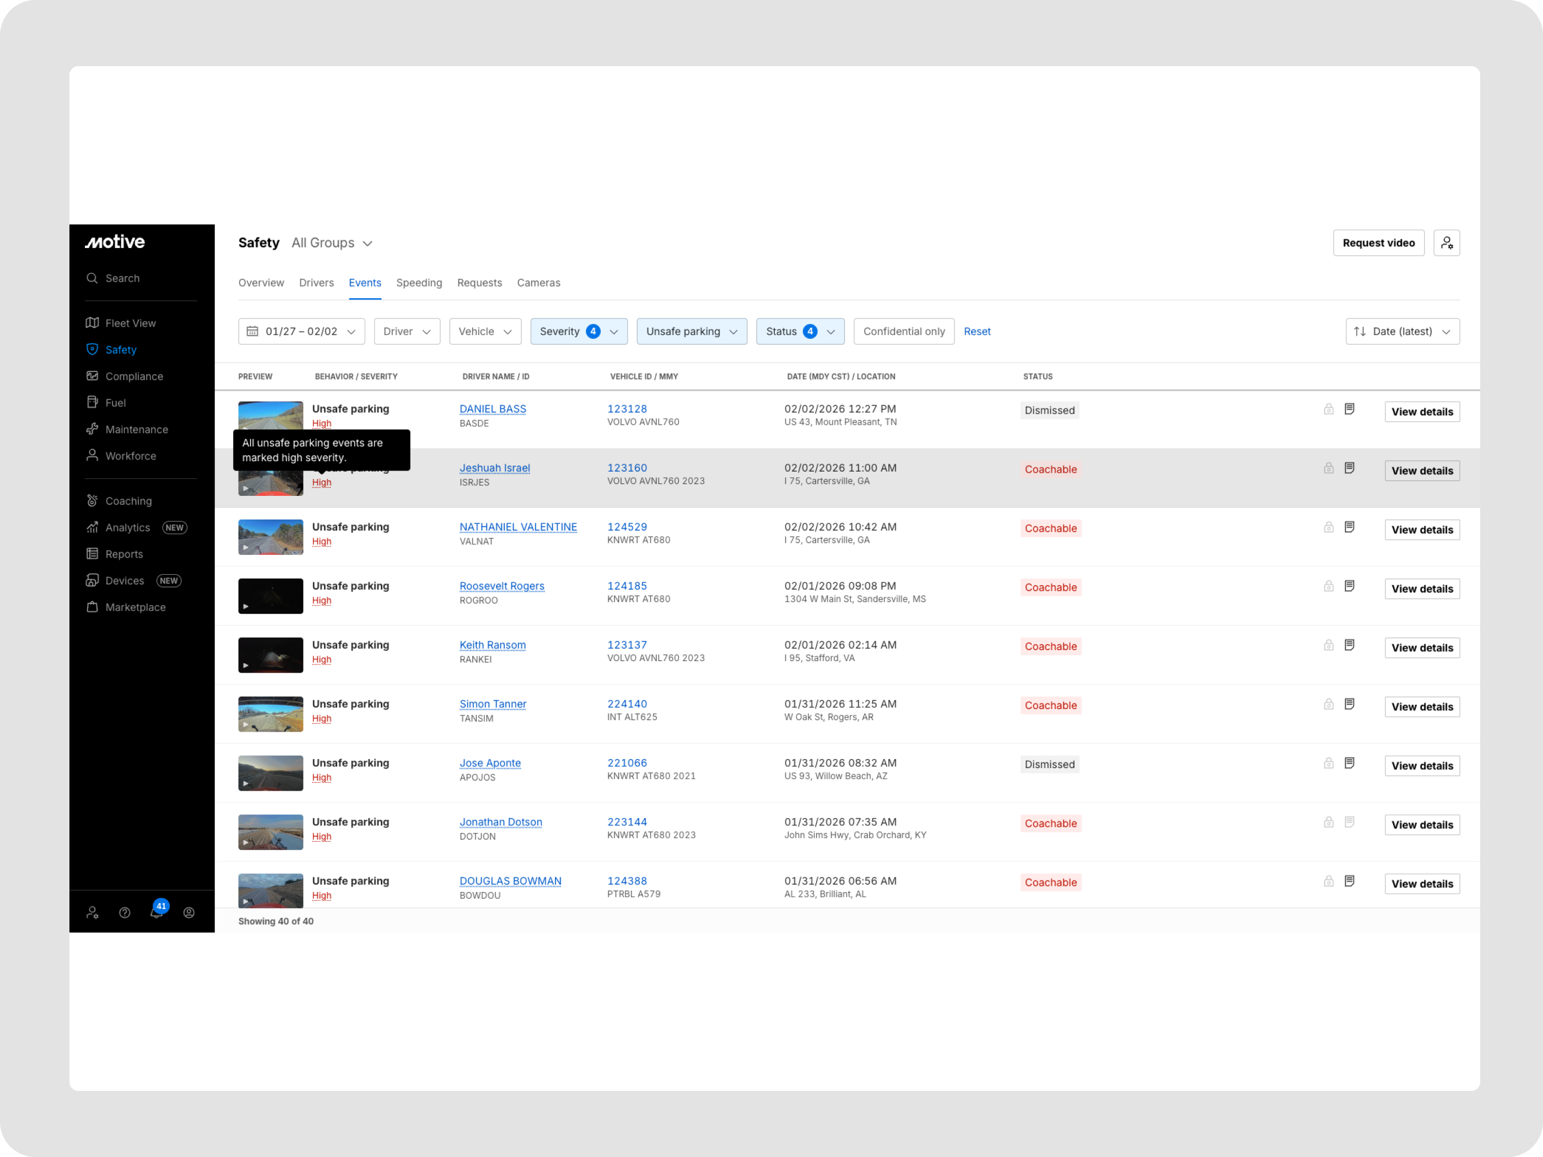Enable the Confidential only filter
The height and width of the screenshot is (1157, 1543).
point(903,331)
